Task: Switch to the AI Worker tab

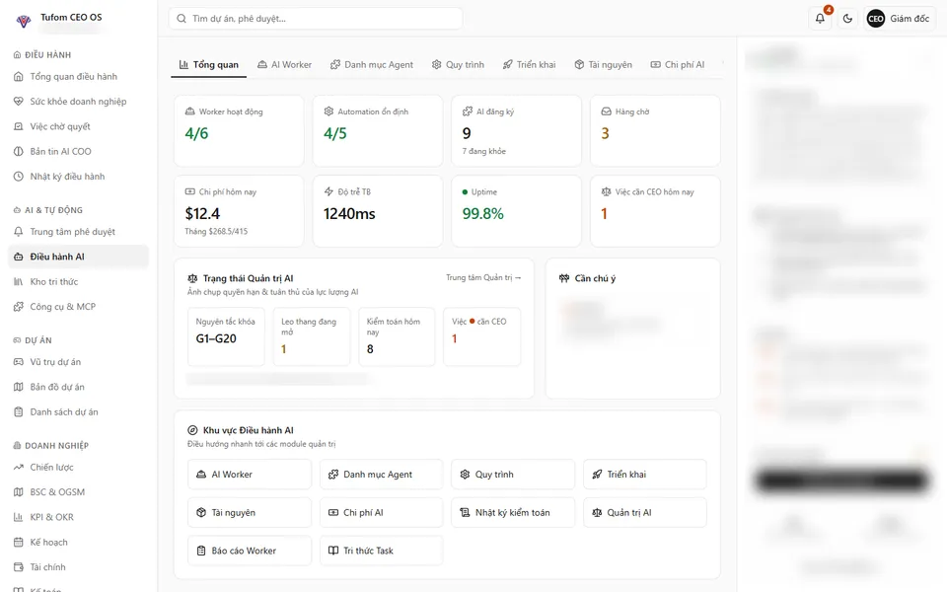Action: [284, 65]
